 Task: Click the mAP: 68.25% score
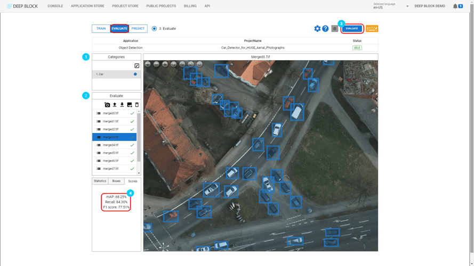coord(116,197)
